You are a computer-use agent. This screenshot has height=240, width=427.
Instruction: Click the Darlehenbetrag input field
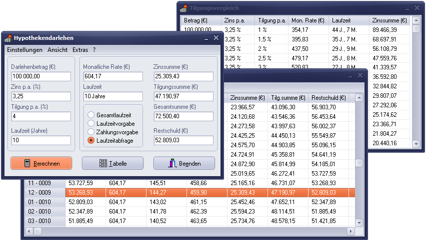coord(41,76)
